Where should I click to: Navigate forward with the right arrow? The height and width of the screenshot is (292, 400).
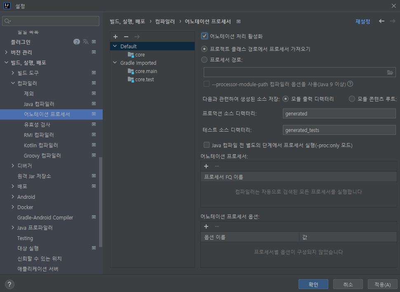[x=393, y=21]
